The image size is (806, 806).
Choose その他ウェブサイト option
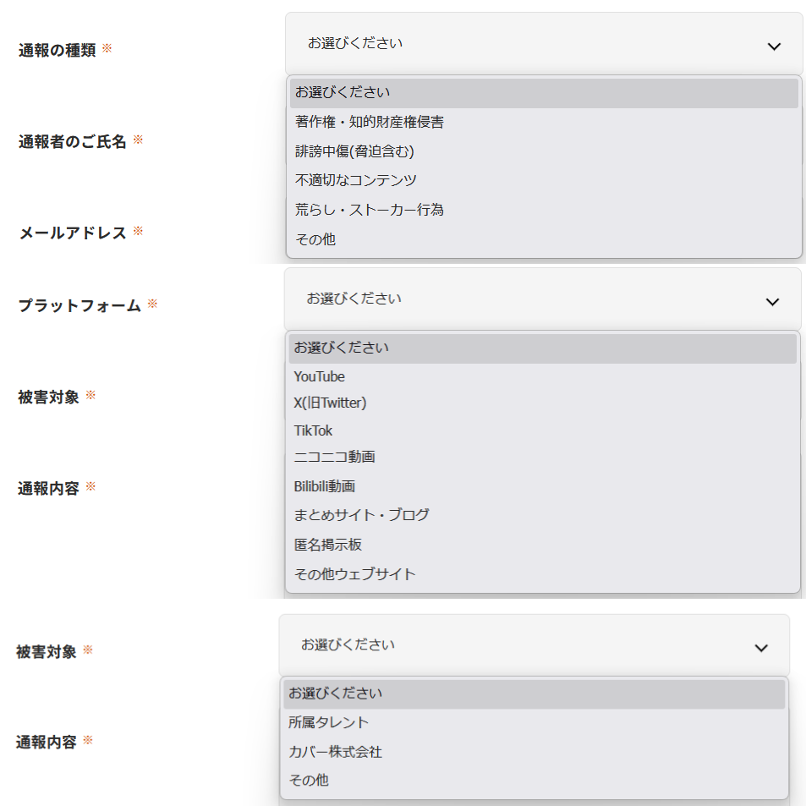click(355, 574)
